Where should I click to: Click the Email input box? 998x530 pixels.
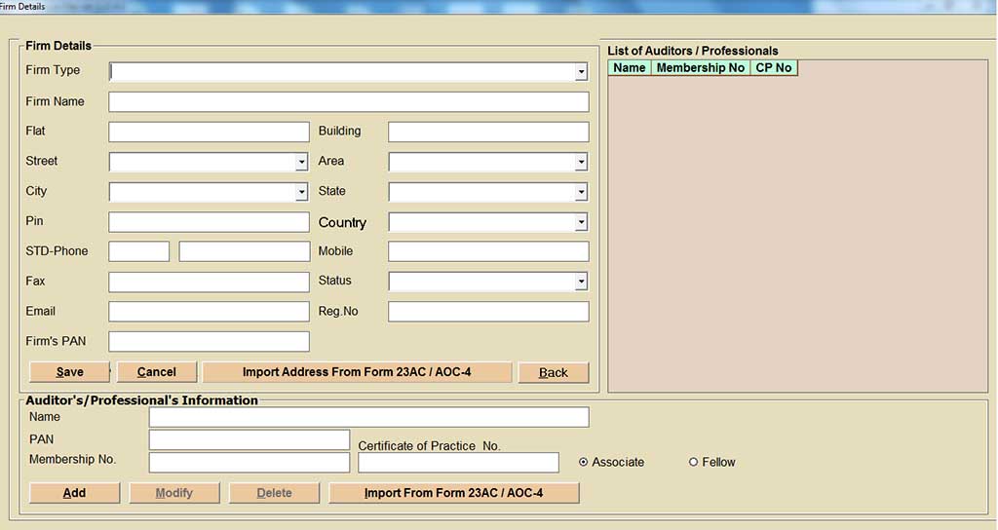point(209,312)
